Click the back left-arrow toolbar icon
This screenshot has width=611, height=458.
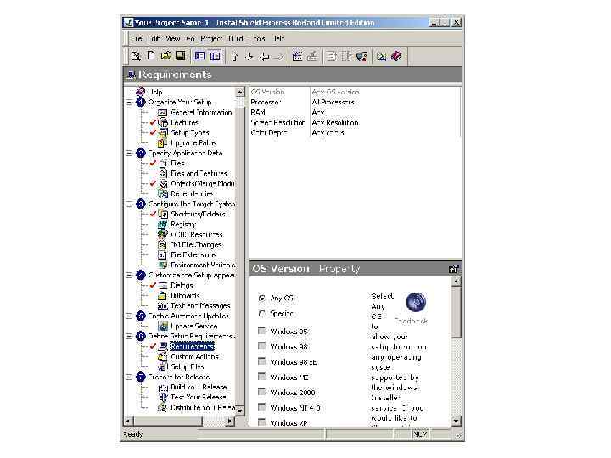click(265, 57)
